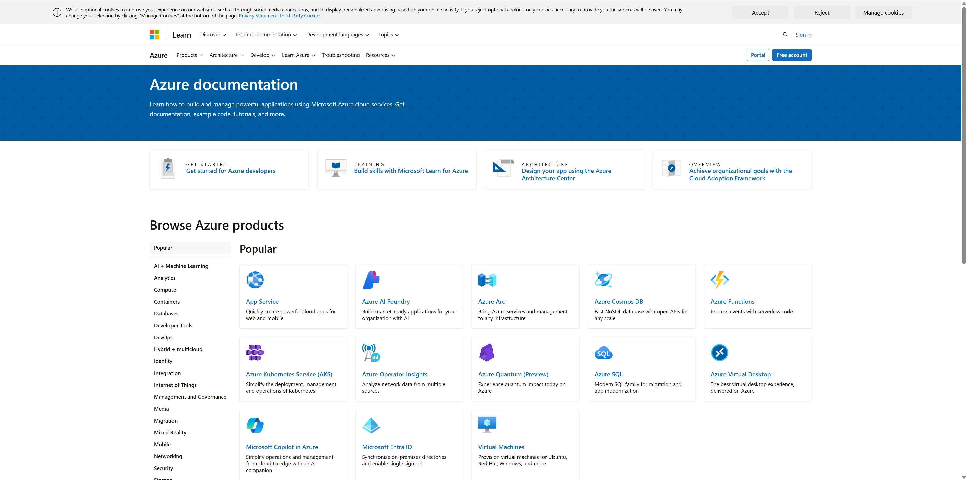Reject optional cookies
This screenshot has width=967, height=480.
tap(822, 12)
